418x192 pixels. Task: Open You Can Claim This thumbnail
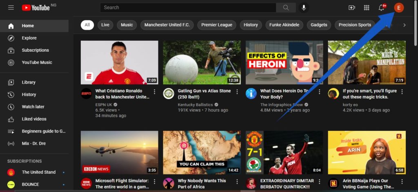tap(202, 152)
